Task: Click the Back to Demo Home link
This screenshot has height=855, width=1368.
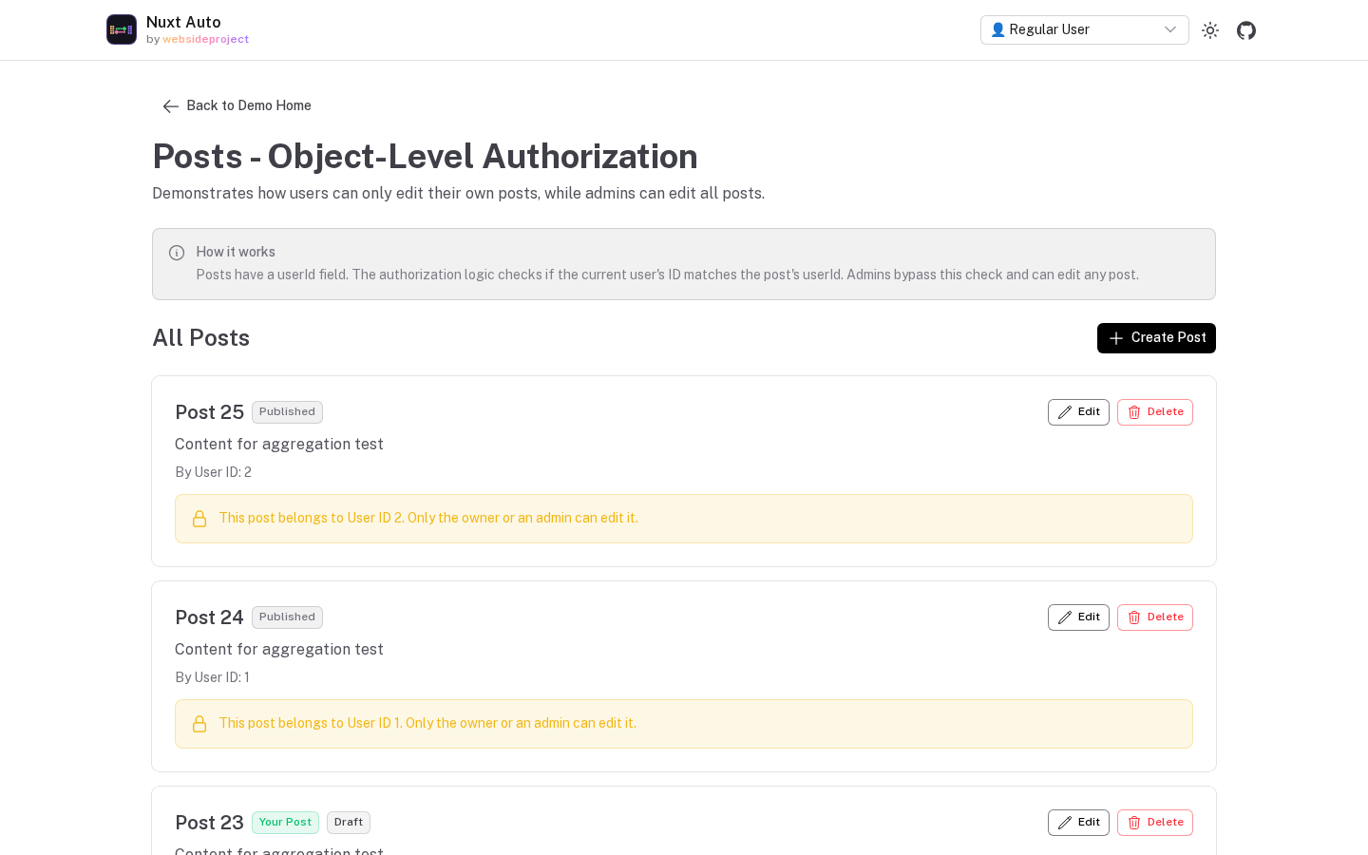Action: point(237,105)
